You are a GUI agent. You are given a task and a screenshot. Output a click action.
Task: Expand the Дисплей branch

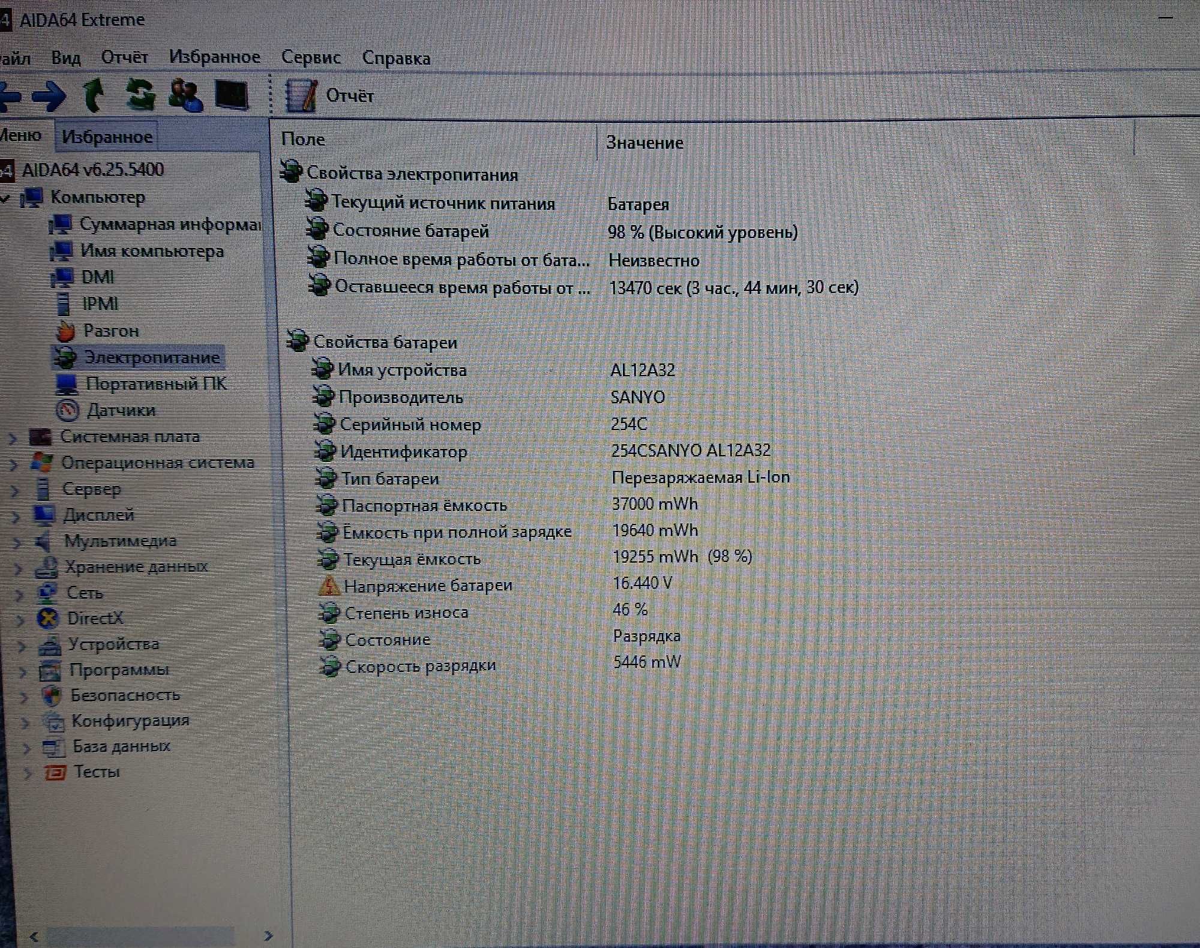[16, 517]
